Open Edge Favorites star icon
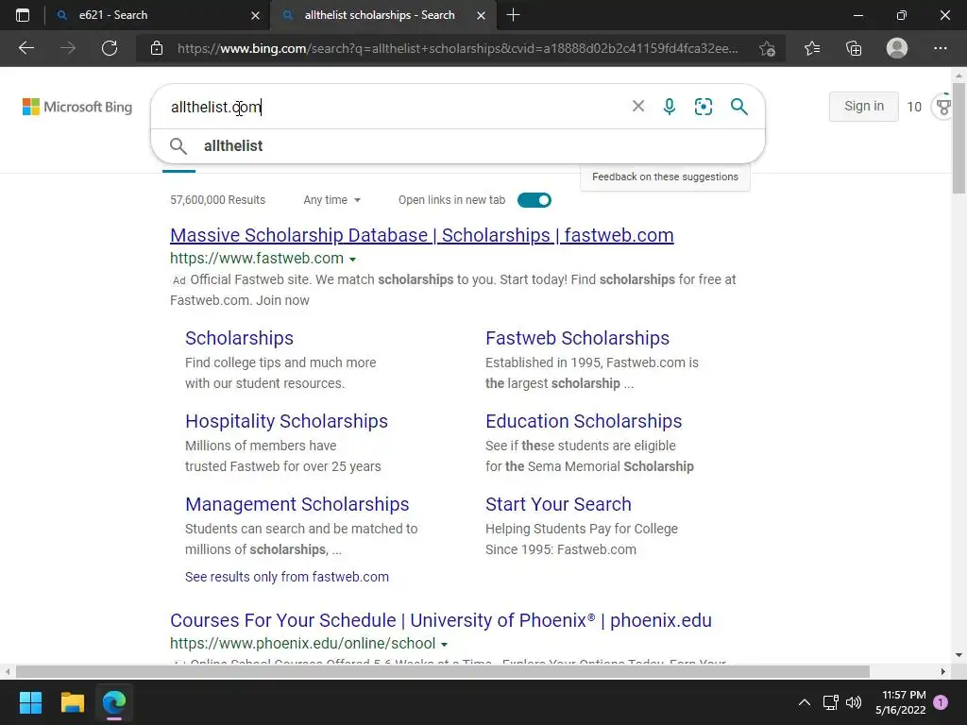 click(812, 48)
